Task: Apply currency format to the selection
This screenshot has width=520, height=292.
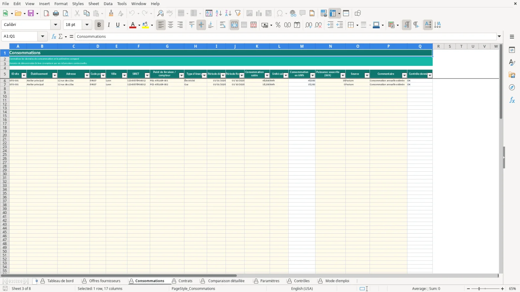Action: click(x=265, y=25)
